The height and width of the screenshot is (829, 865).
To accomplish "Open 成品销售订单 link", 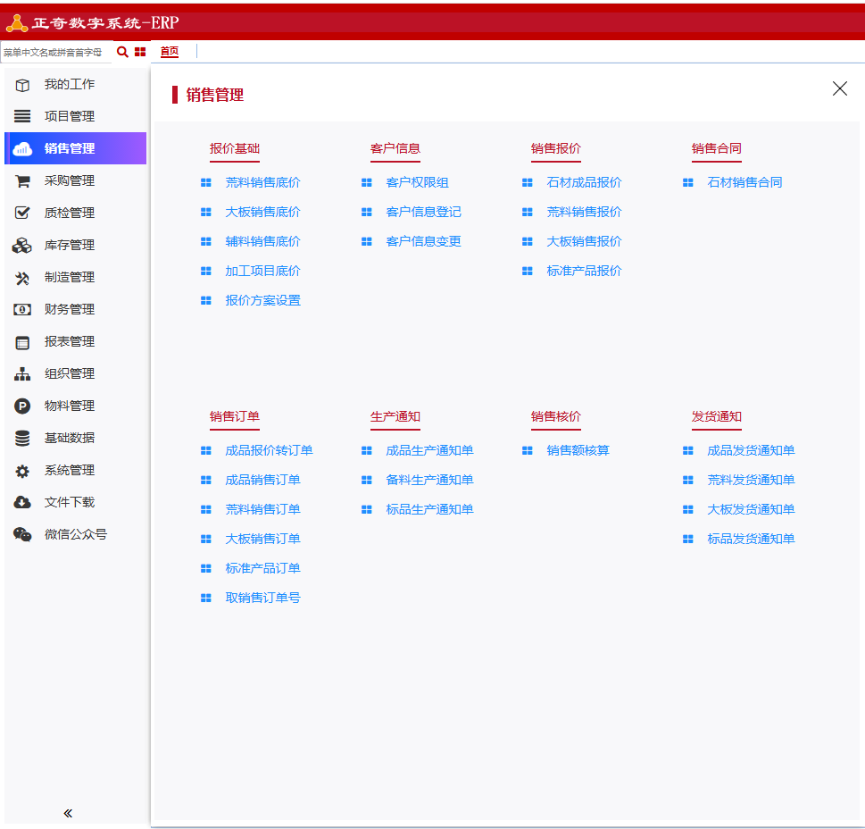I will click(262, 481).
